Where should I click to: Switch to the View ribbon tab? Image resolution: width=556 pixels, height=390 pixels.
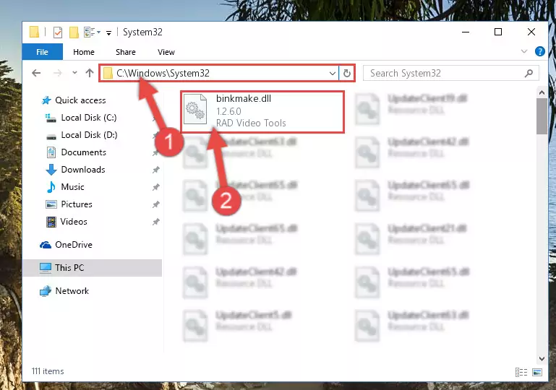tap(166, 52)
